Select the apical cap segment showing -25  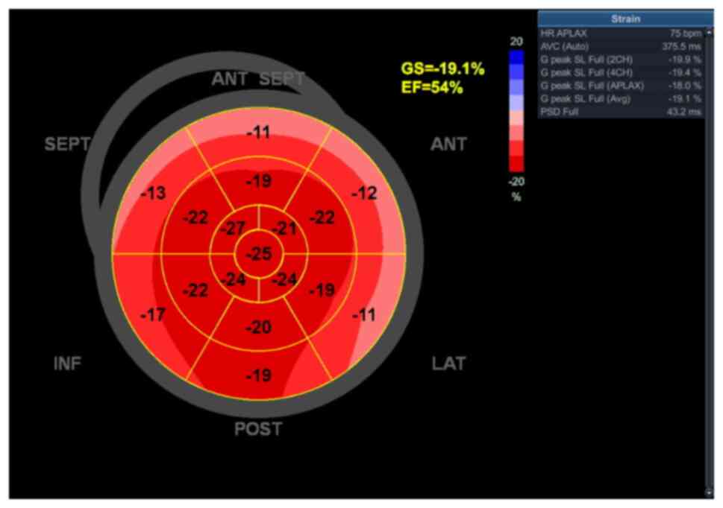pos(258,254)
